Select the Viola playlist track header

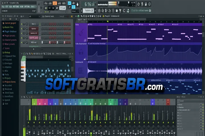[81, 33]
